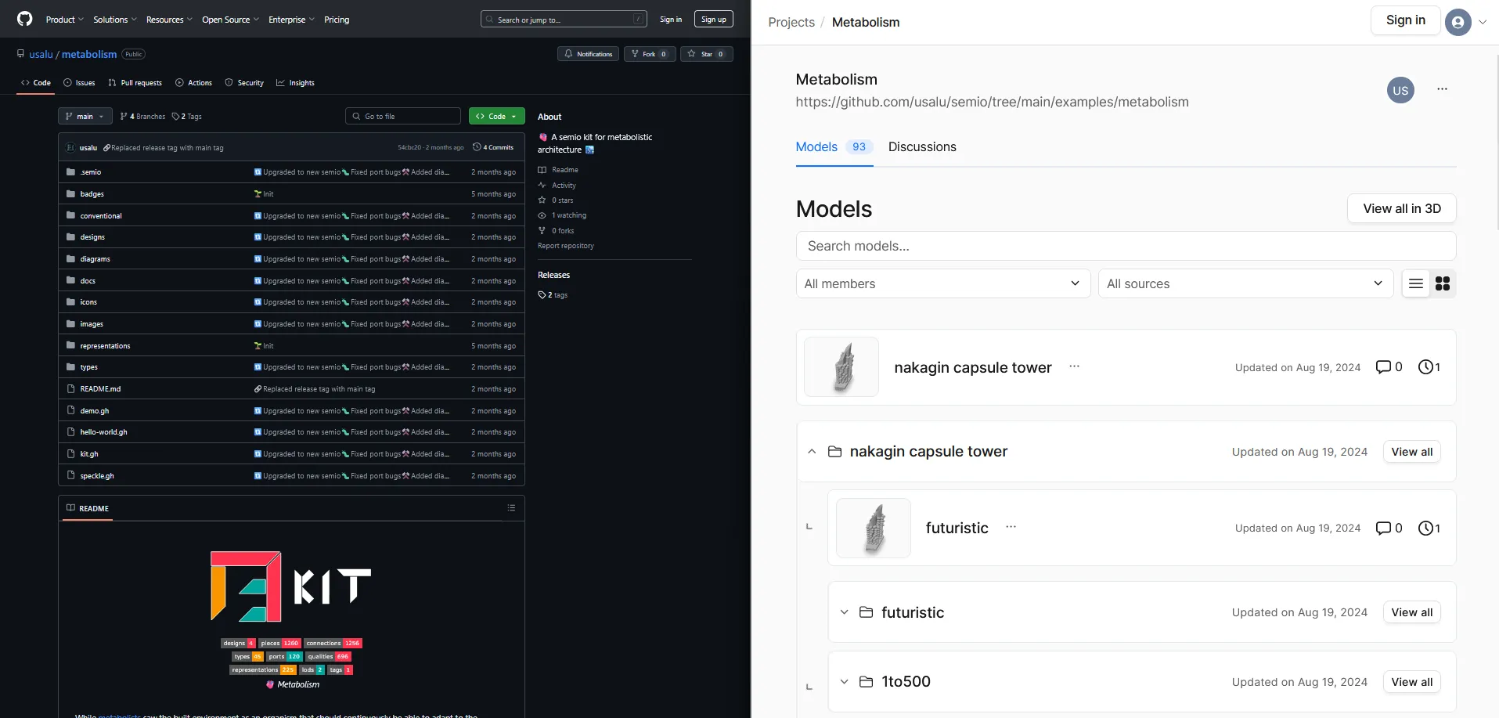Focus the Search models input

1126,246
